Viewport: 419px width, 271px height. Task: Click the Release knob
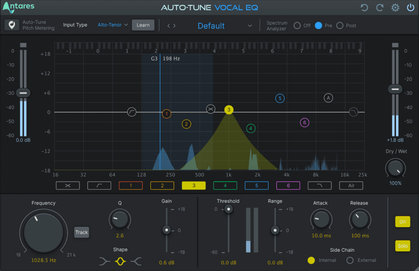pos(360,219)
